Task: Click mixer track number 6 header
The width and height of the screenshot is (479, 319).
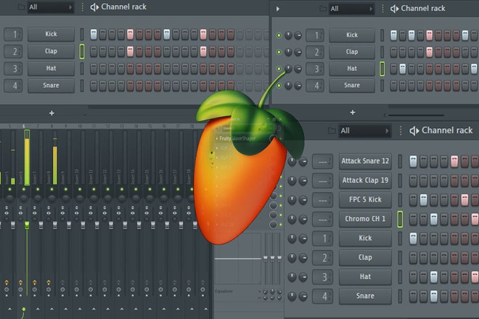Action: (x=23, y=126)
